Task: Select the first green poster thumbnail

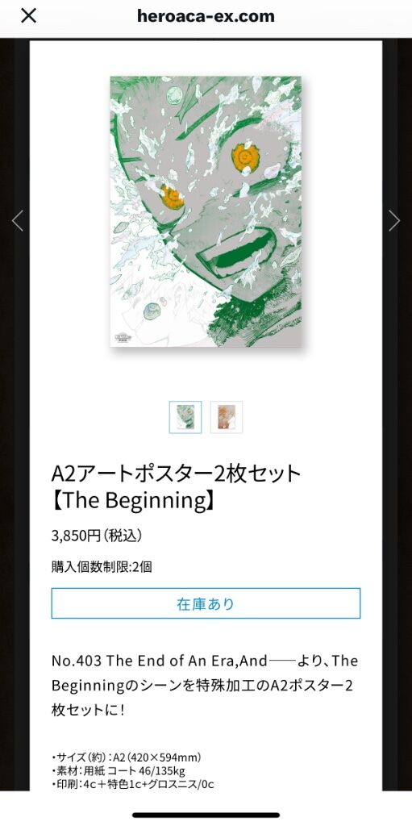Action: point(185,417)
